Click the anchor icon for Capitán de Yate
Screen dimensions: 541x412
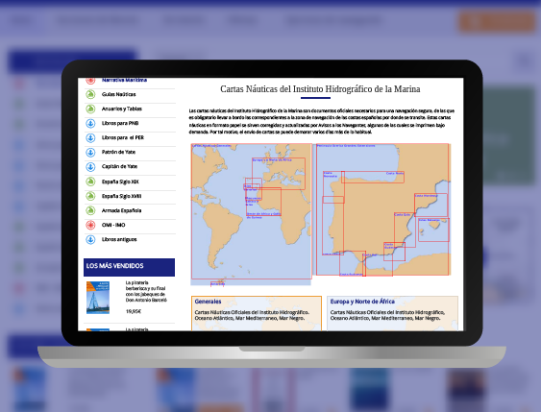click(90, 166)
